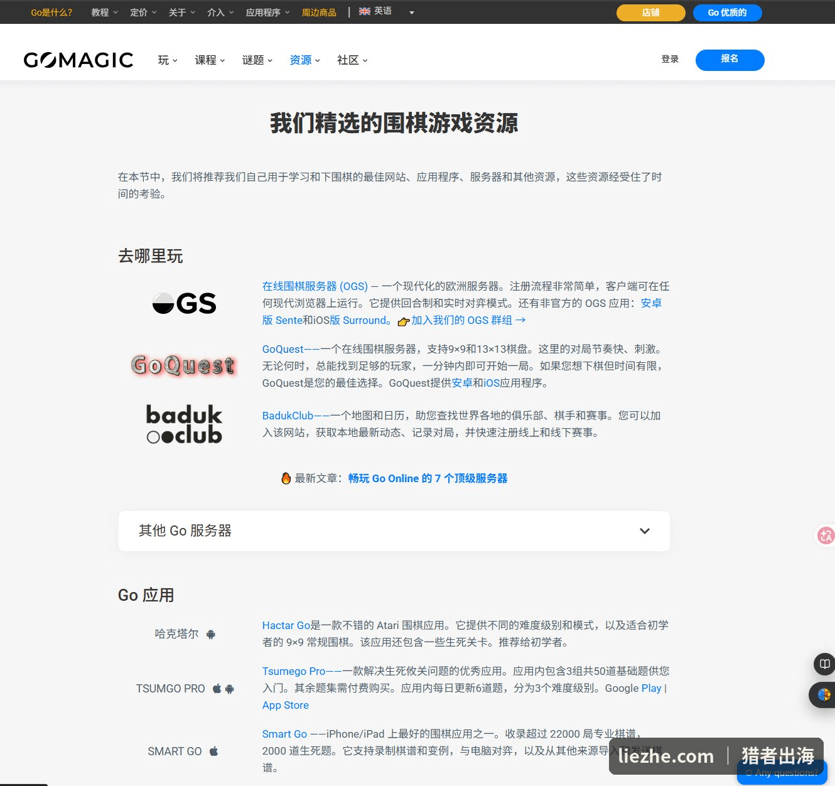Open the GoQuest link
The width and height of the screenshot is (835, 786).
coord(283,349)
